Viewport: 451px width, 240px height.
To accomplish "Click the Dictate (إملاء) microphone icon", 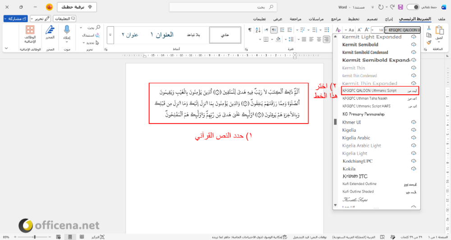I will point(67,30).
